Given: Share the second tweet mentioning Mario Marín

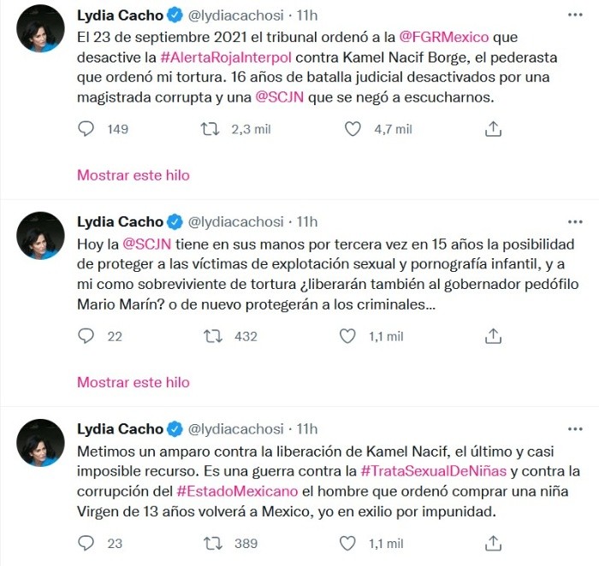Looking at the screenshot, I should tap(492, 336).
